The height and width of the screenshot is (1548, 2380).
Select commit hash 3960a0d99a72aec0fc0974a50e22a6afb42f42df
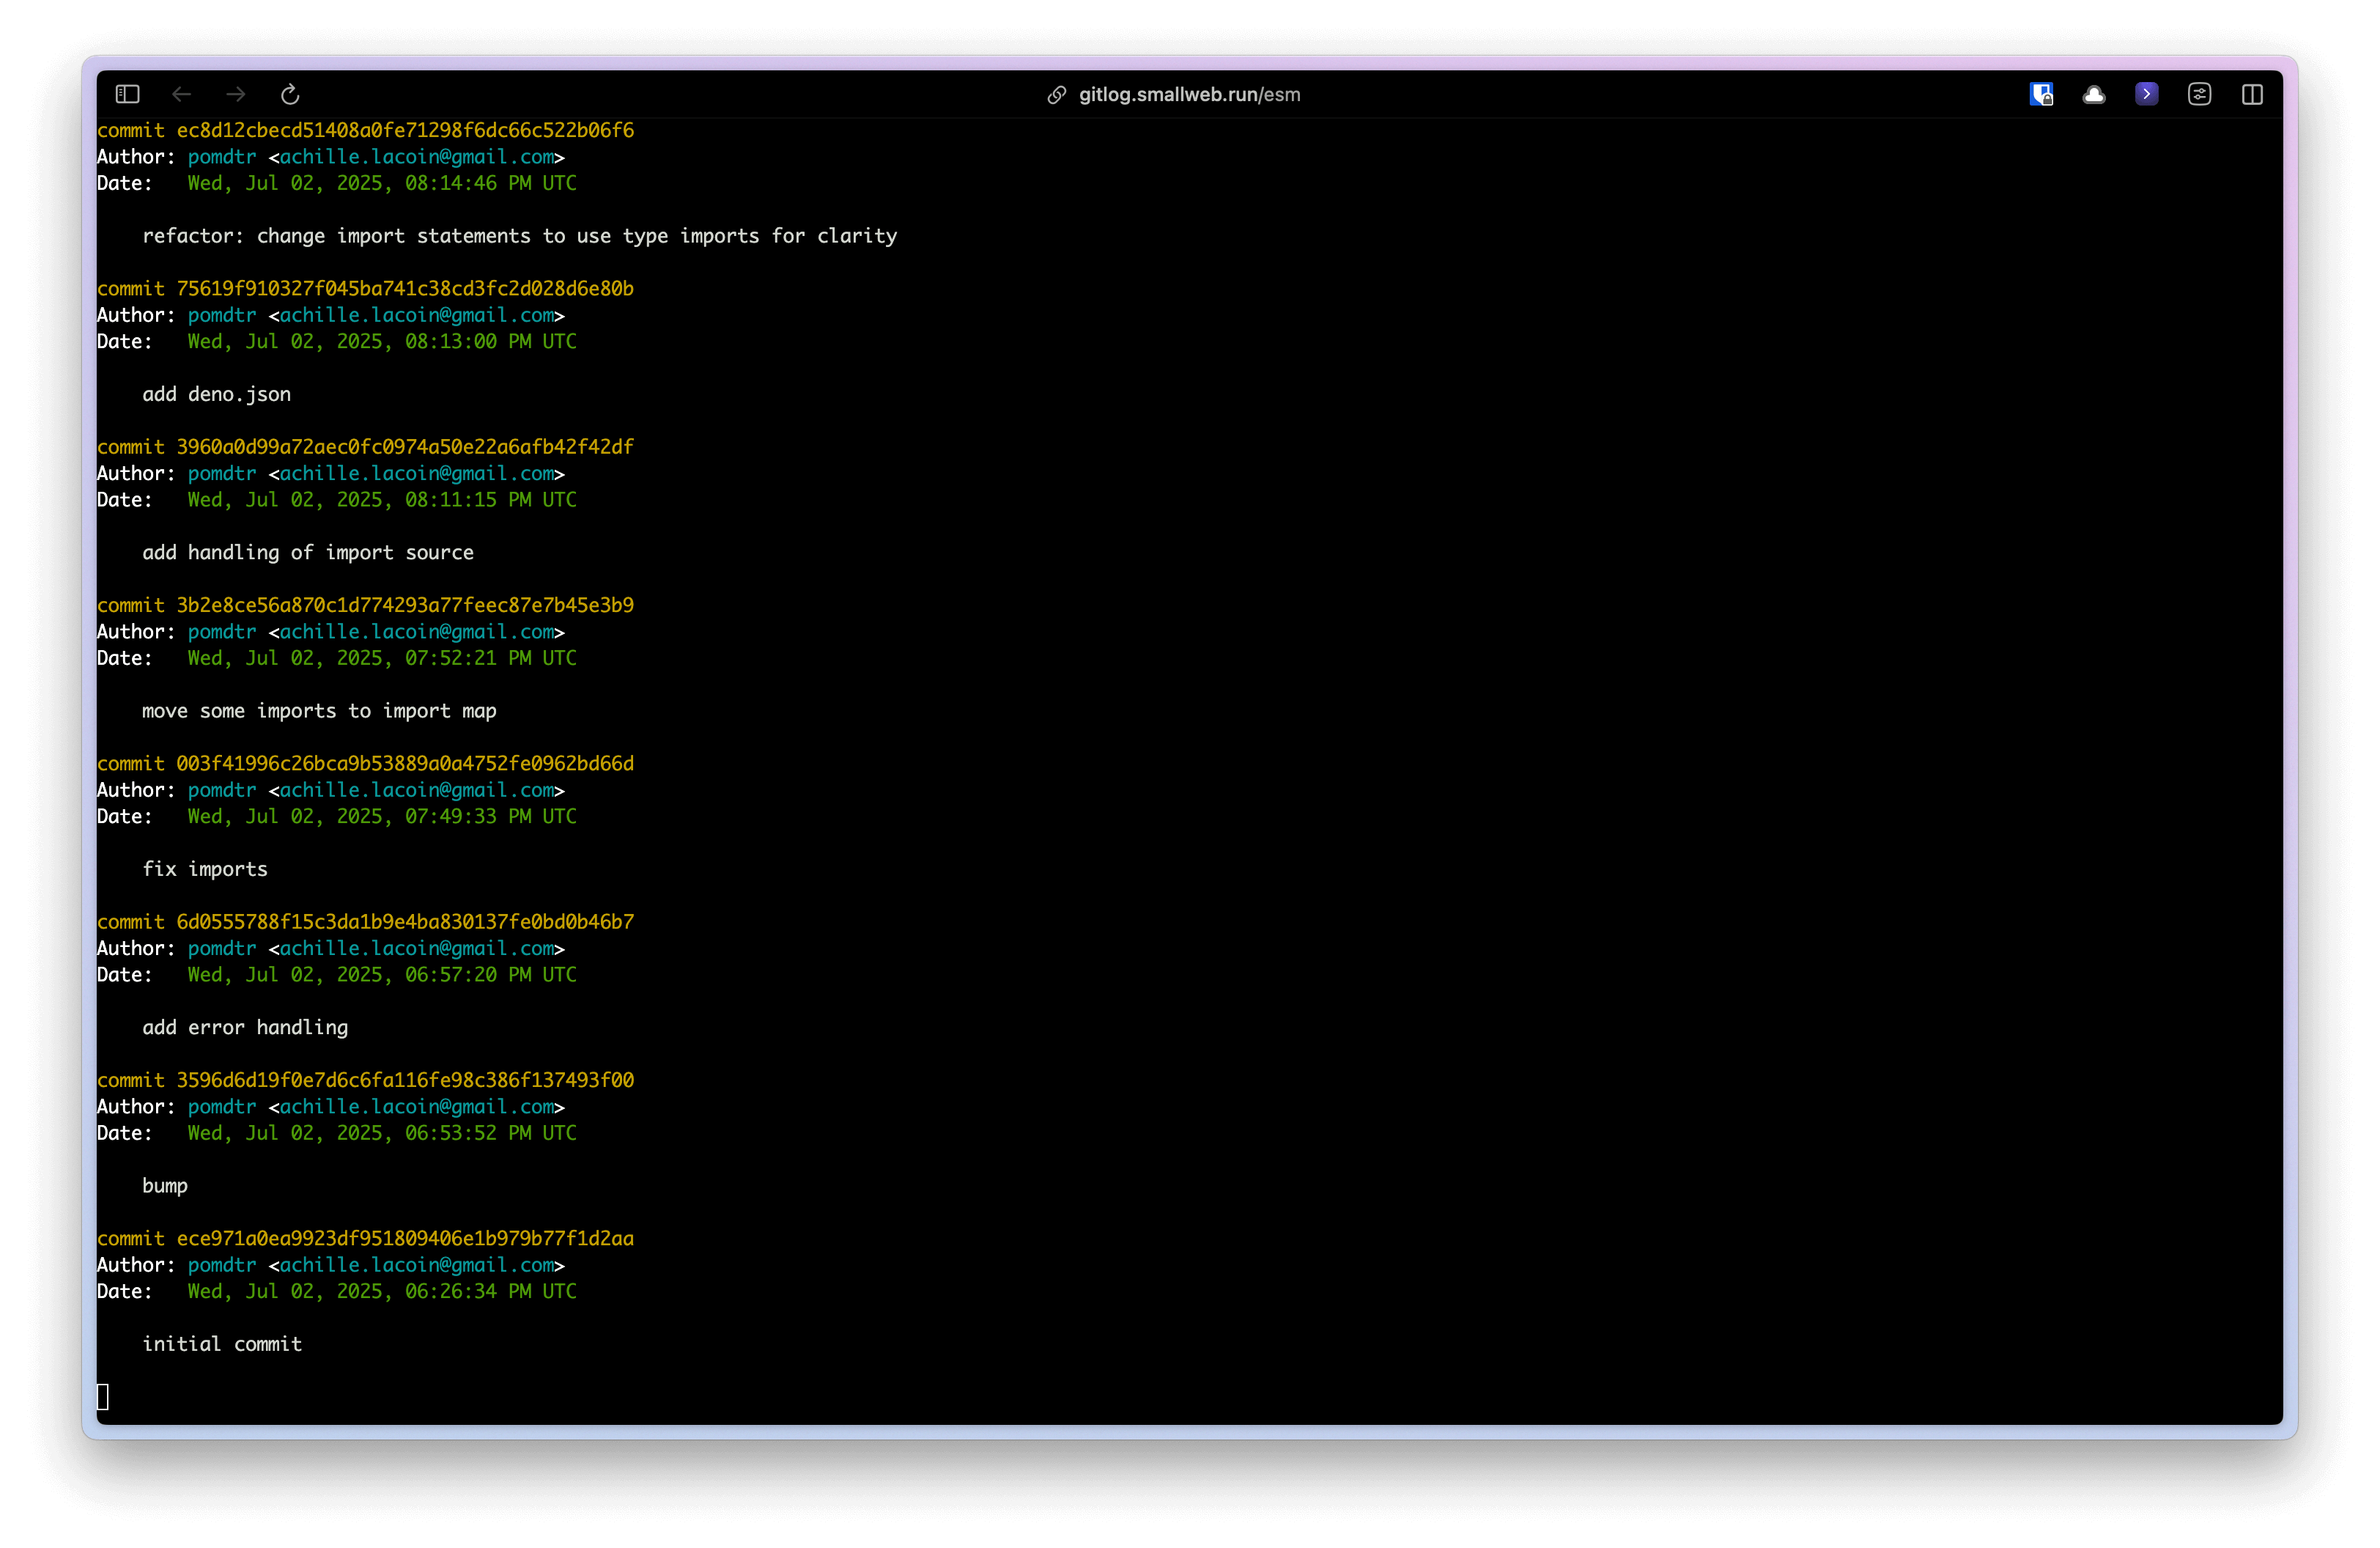point(405,447)
